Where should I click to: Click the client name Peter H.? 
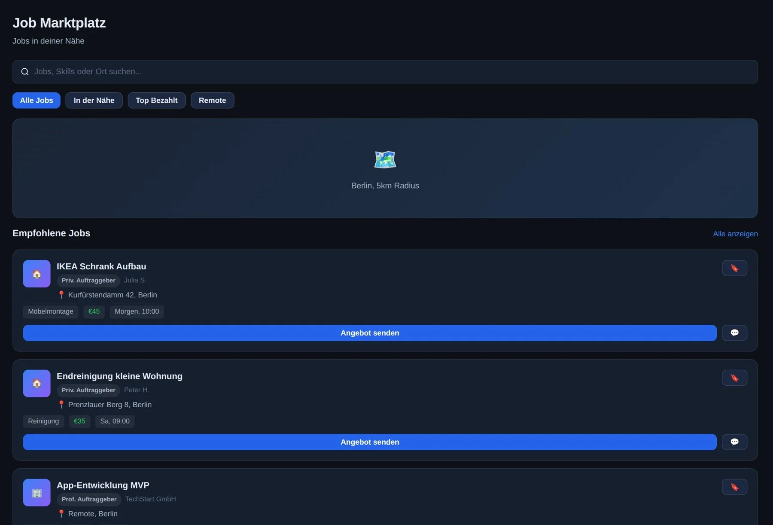click(x=137, y=390)
